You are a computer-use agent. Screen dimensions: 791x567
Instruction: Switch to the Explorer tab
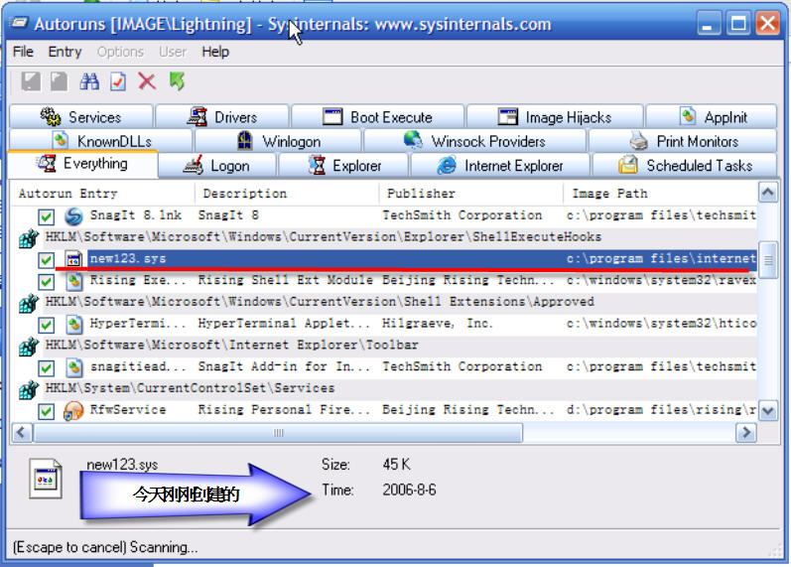pos(343,166)
